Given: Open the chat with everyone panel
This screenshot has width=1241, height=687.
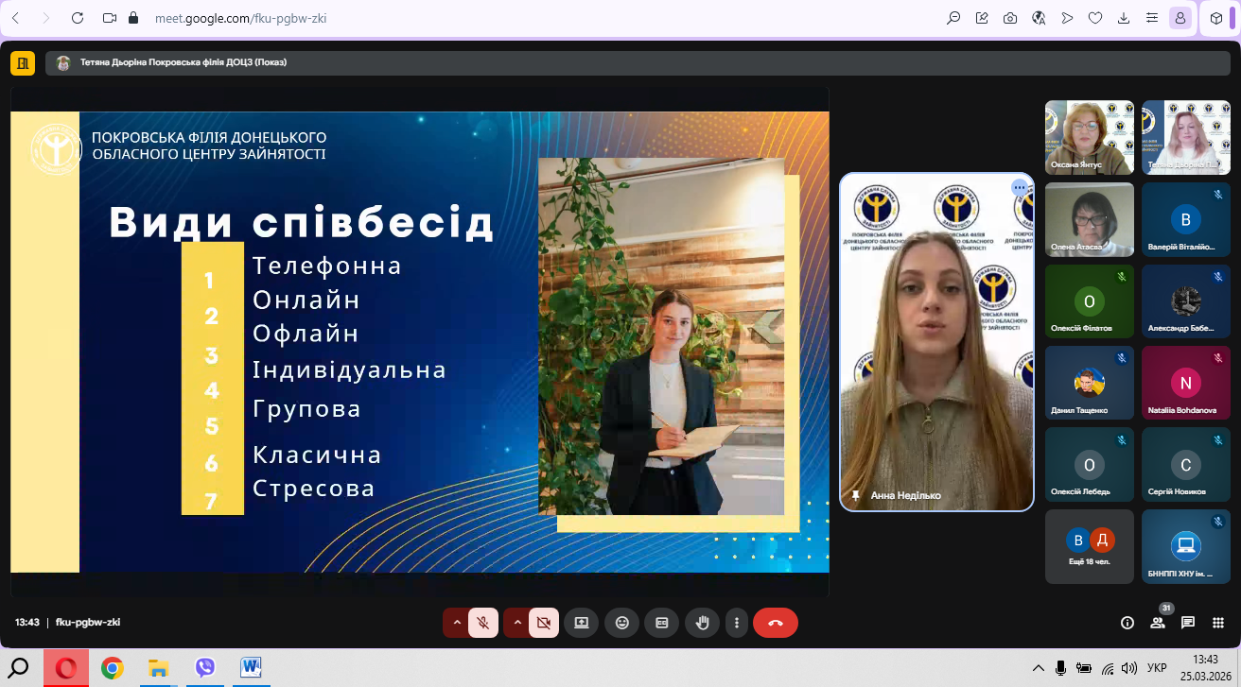Looking at the screenshot, I should pos(1188,623).
